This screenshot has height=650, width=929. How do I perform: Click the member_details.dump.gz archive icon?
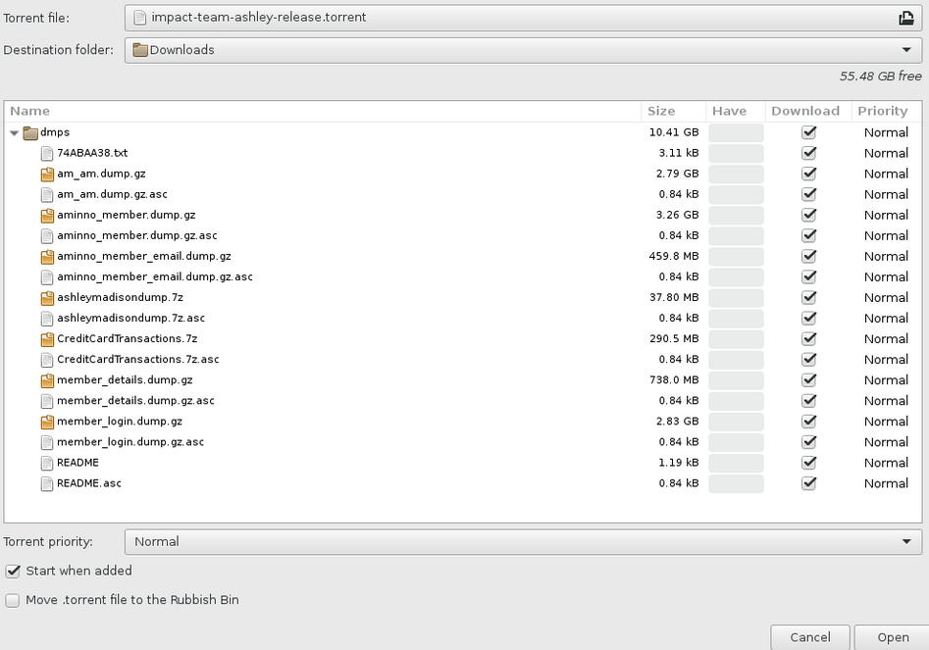click(47, 380)
